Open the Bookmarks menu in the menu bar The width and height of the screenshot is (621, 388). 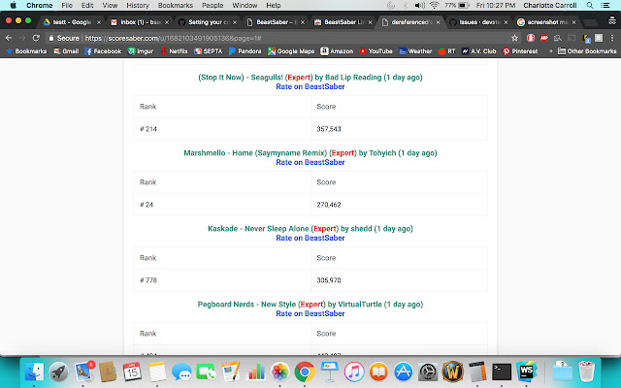click(x=176, y=6)
